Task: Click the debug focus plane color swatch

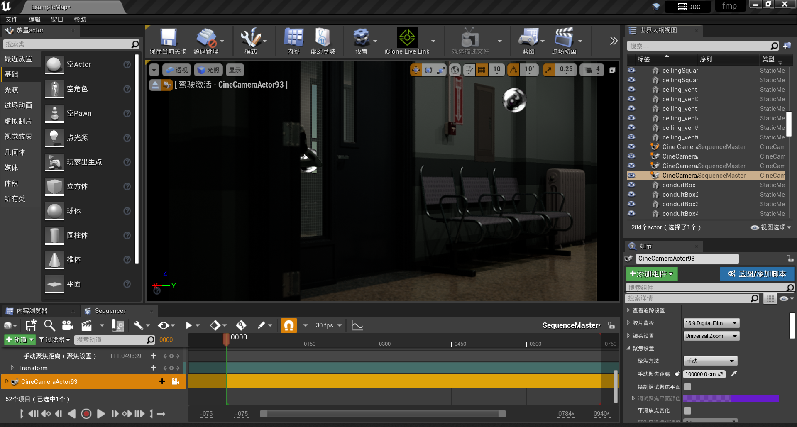Action: click(x=731, y=399)
